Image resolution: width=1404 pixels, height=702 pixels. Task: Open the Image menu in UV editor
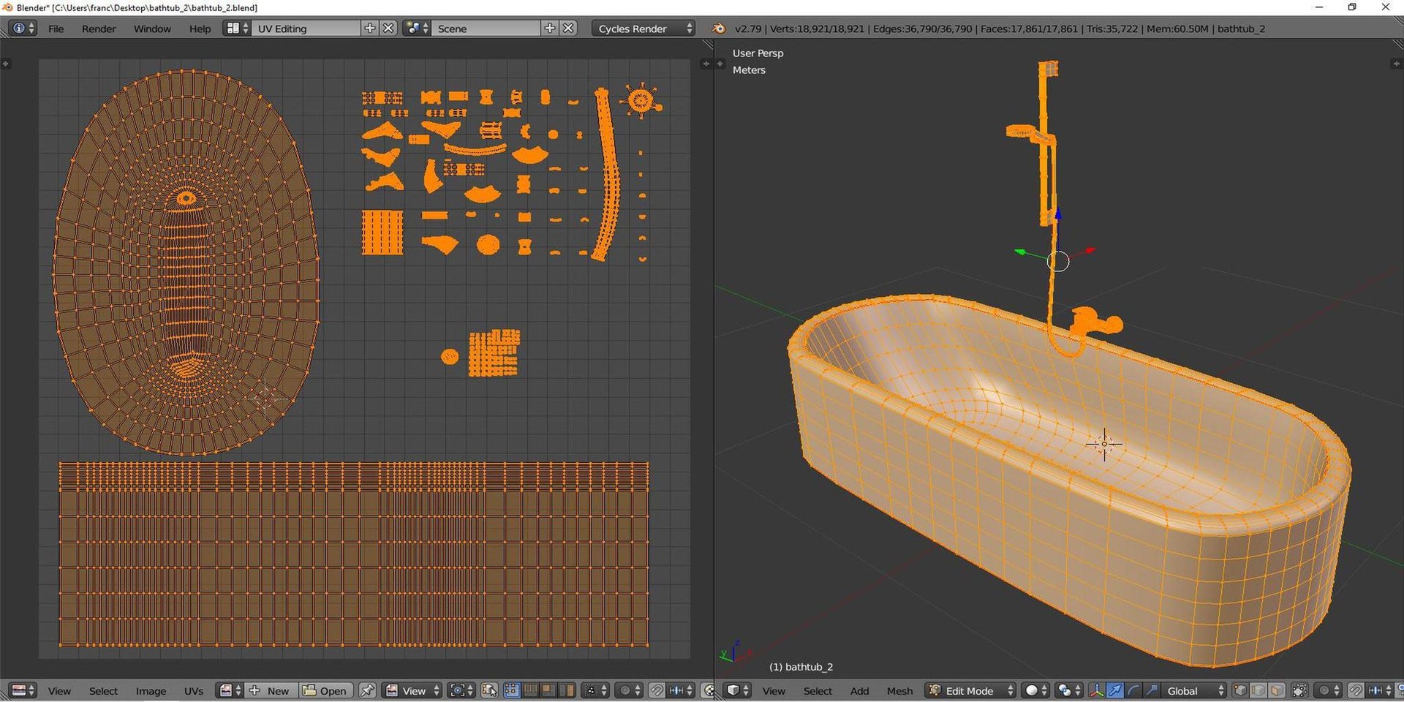pos(151,691)
